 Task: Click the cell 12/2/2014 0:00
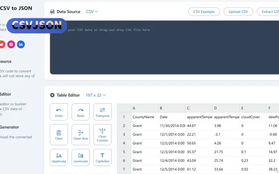pyautogui.click(x=172, y=143)
